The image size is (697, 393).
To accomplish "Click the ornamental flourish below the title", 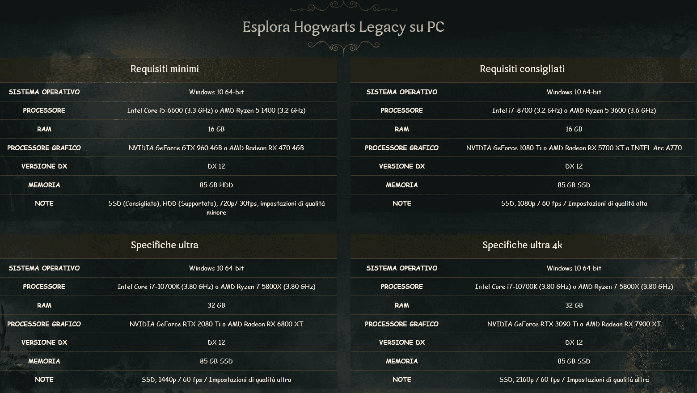I will click(x=343, y=45).
